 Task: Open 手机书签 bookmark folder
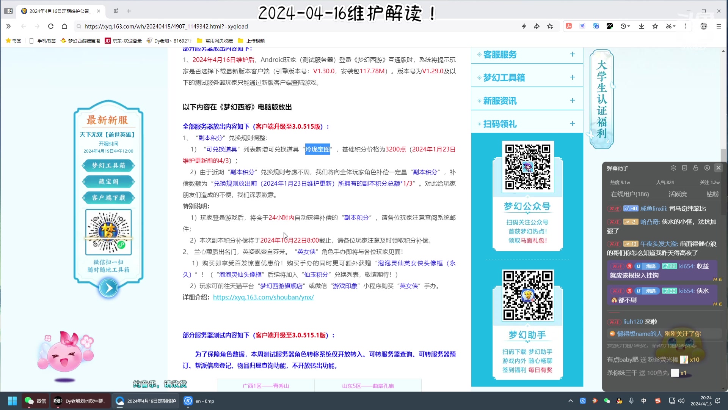tap(42, 41)
